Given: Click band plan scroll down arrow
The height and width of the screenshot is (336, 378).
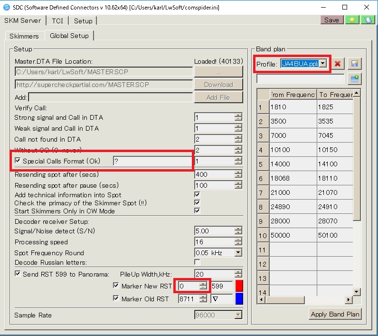Looking at the screenshot, I should pos(357,292).
